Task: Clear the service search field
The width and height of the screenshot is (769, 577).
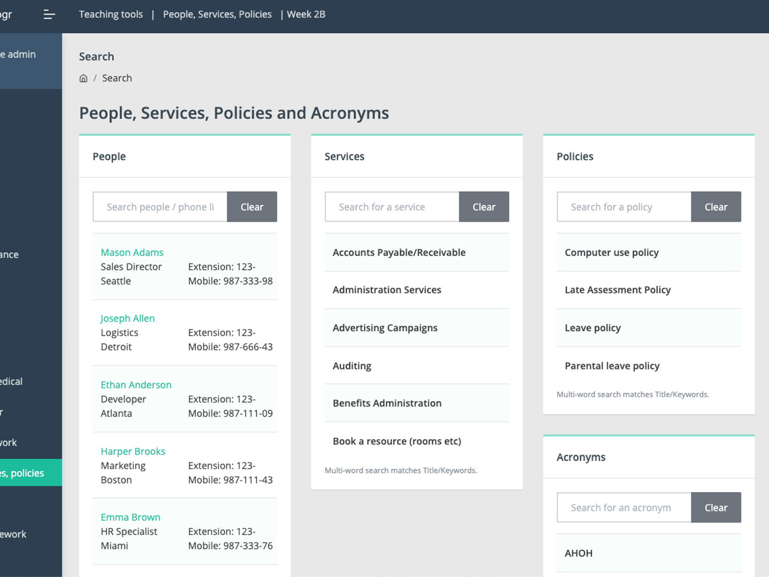Action: [483, 207]
